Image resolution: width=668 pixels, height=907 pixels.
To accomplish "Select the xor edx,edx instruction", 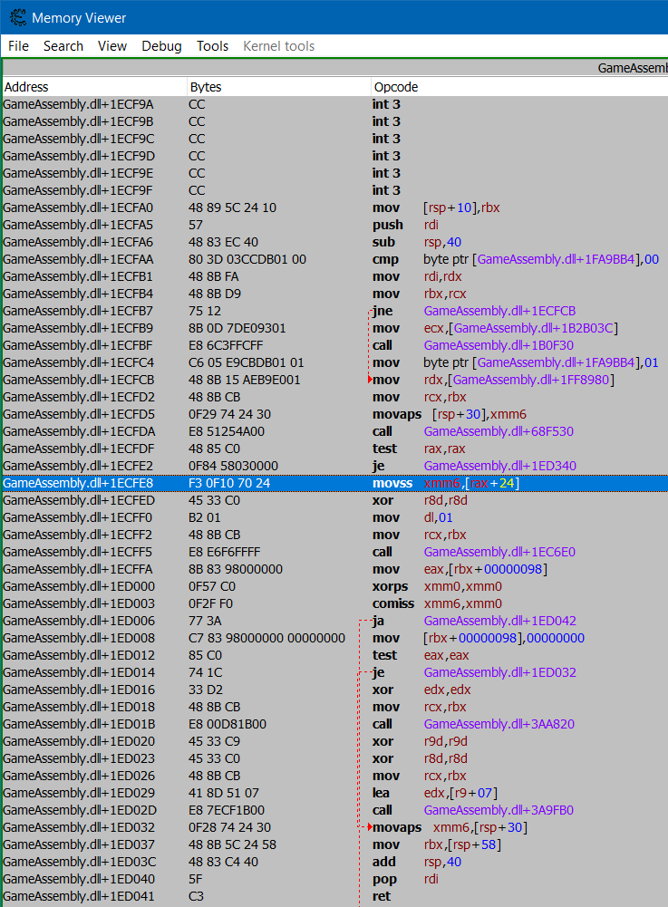I will (421, 690).
